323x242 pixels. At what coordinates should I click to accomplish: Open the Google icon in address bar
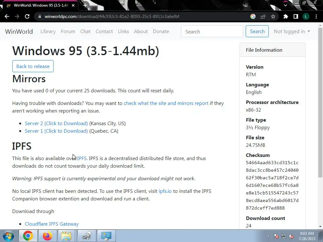[253, 16]
